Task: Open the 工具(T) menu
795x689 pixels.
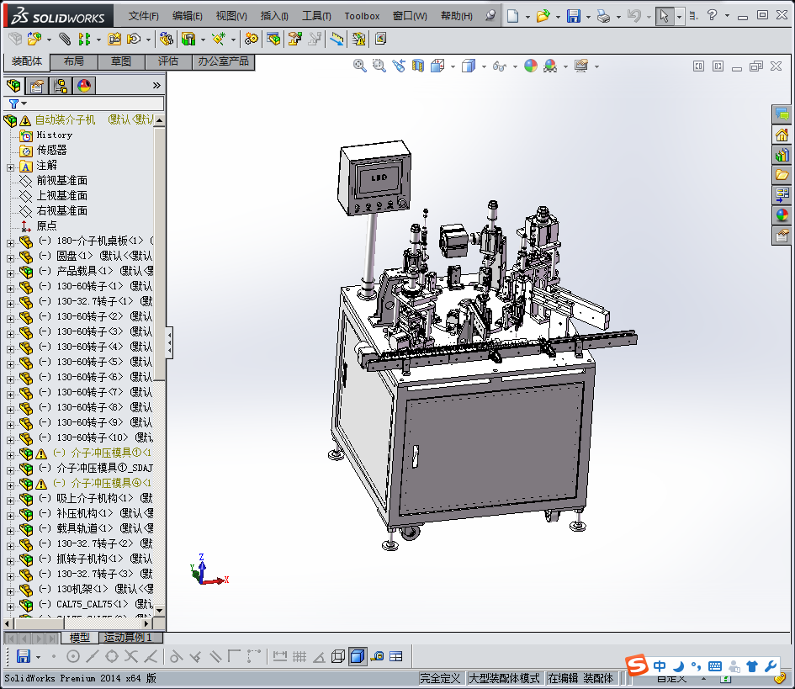Action: [316, 16]
